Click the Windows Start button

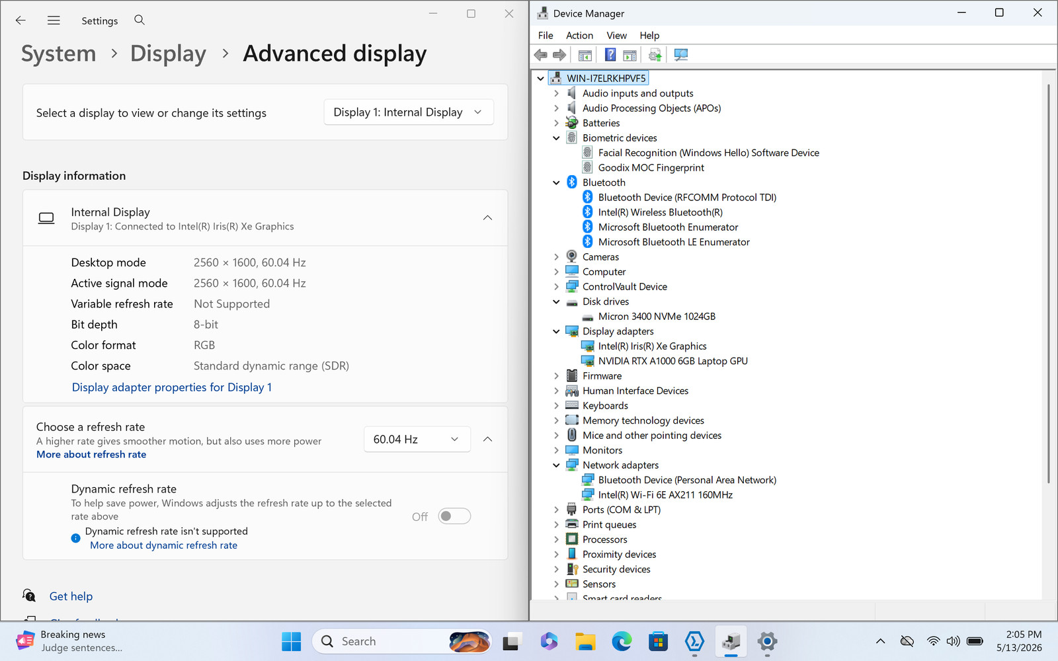pos(291,641)
